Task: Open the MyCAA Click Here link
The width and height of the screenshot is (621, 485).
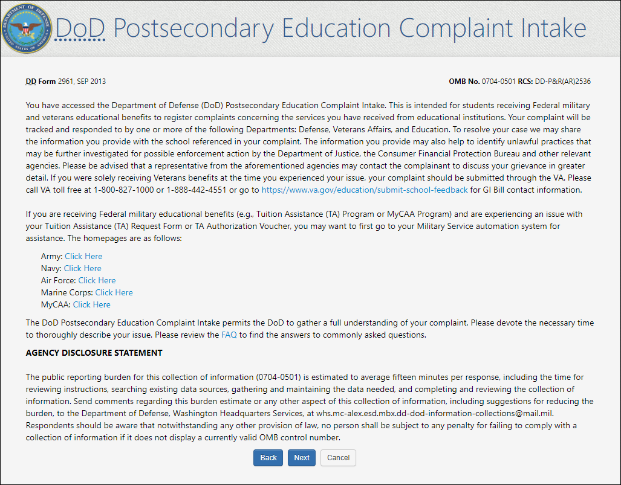Action: tap(91, 304)
